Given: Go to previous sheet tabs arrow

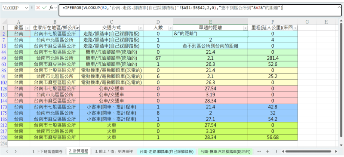Looking at the screenshot, I should point(7,151).
